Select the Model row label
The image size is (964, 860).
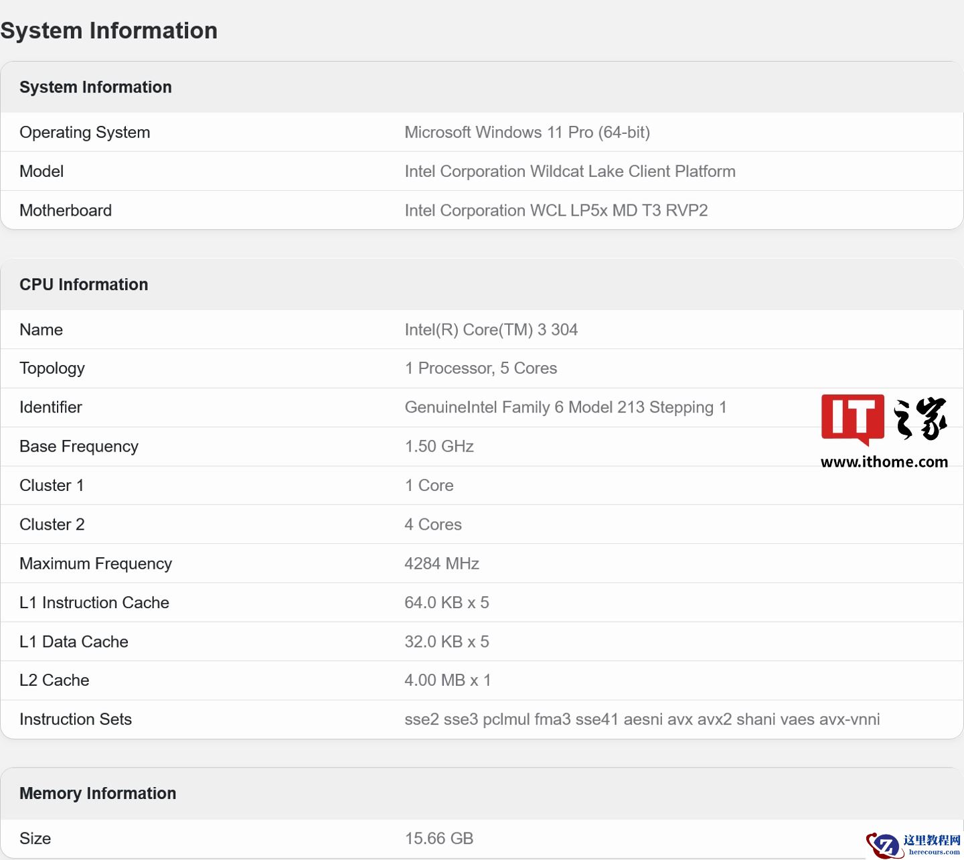42,171
